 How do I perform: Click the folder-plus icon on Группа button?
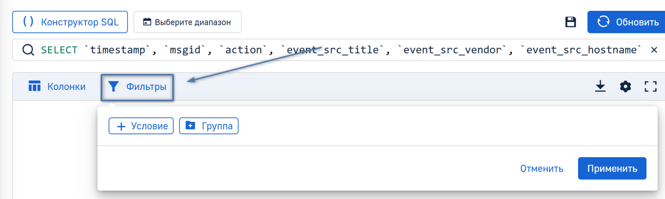[190, 126]
